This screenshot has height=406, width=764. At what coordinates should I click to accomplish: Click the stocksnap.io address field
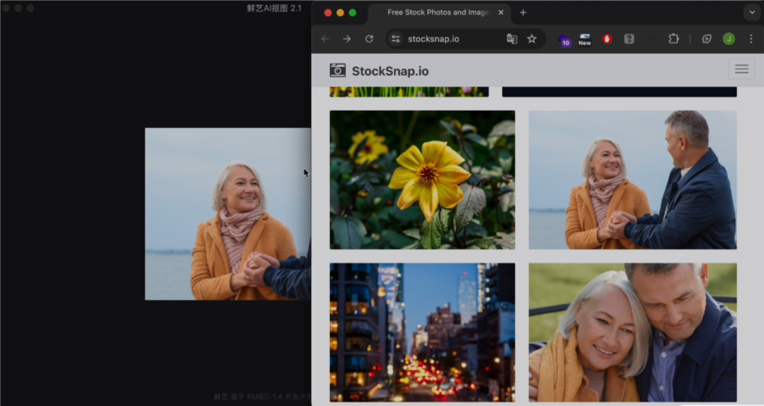[x=448, y=39]
